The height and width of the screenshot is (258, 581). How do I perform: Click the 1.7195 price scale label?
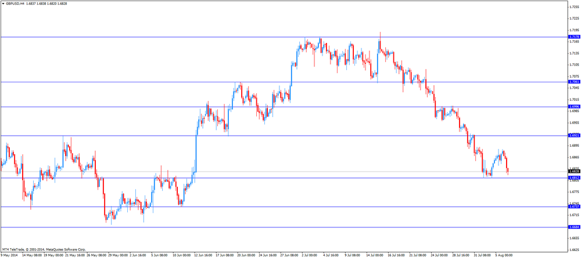(573, 30)
